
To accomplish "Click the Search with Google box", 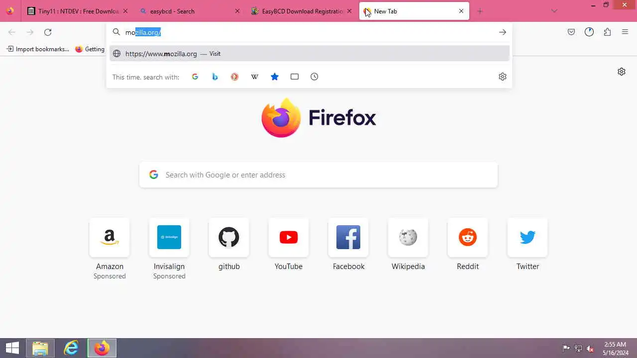I will (318, 175).
